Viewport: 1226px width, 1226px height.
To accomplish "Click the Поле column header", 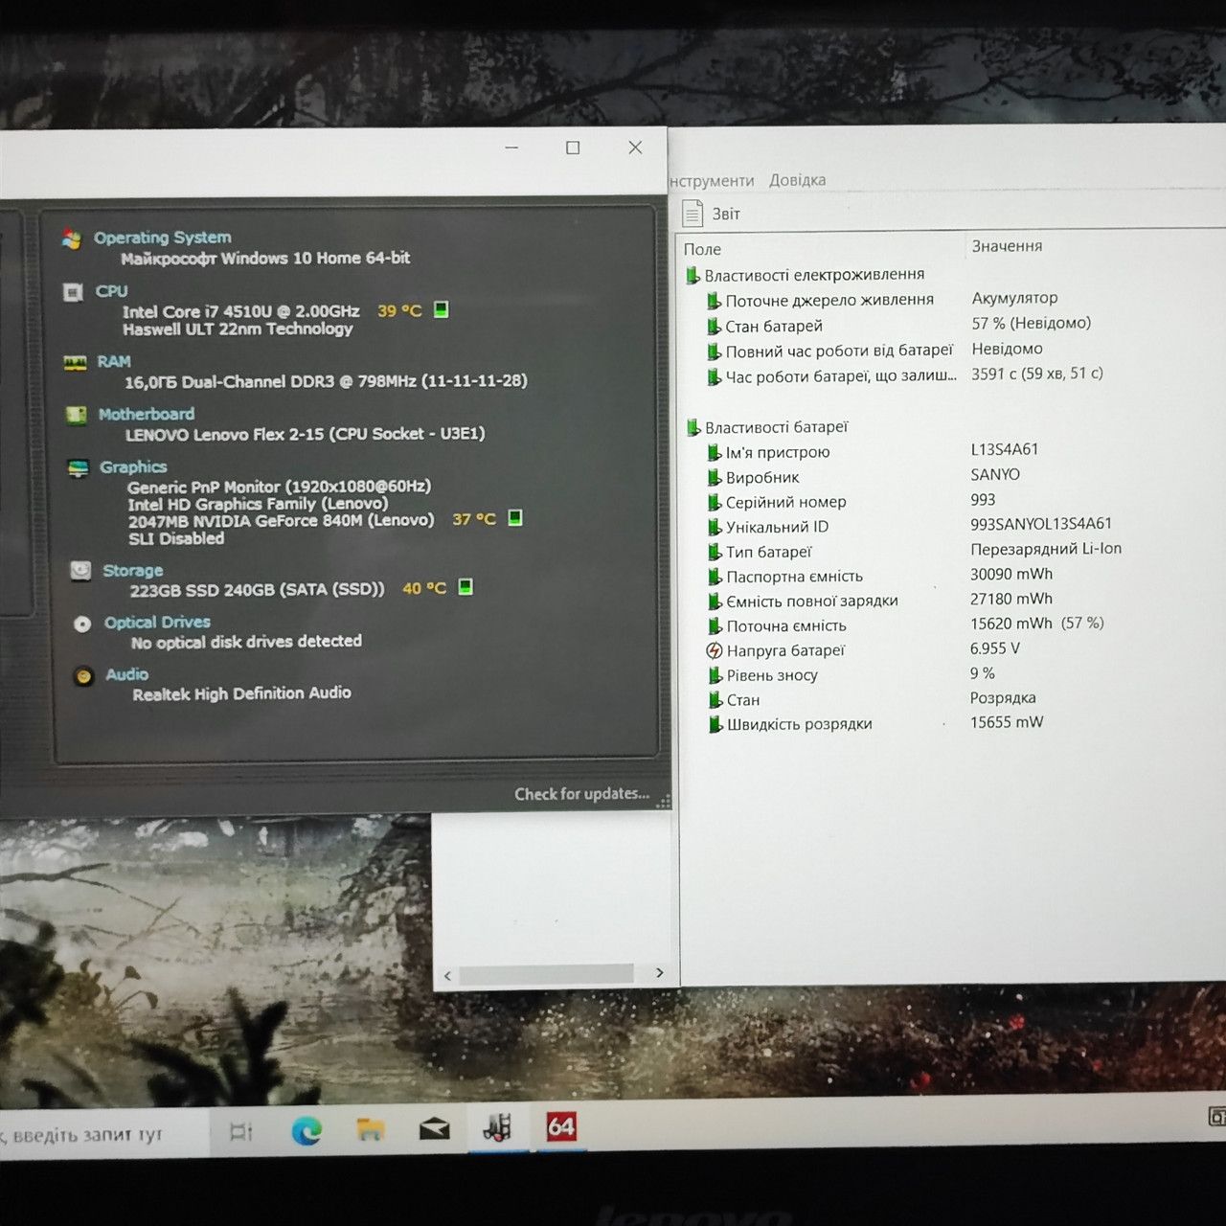I will [702, 249].
